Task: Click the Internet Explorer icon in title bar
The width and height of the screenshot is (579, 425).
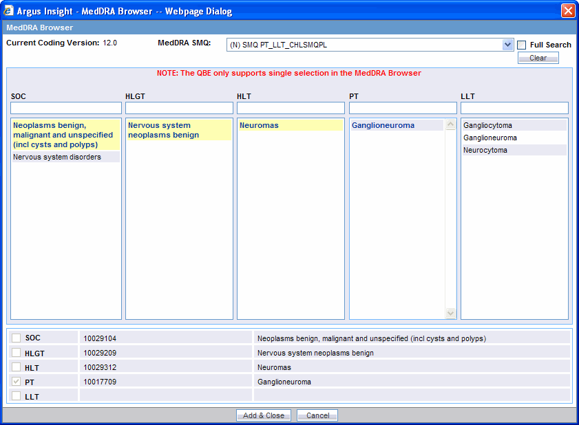Action: point(8,11)
